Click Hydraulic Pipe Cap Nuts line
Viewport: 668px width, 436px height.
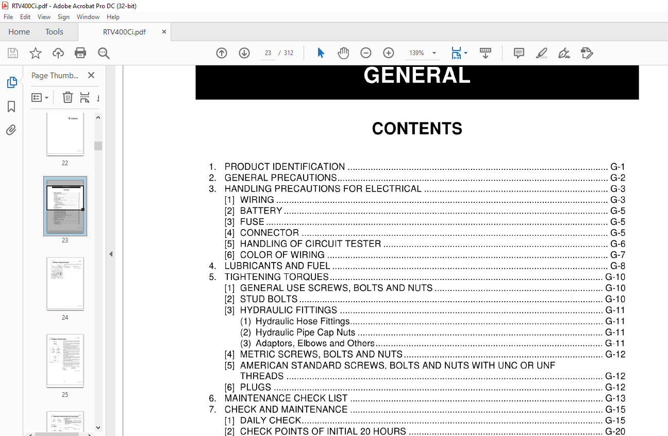(432, 333)
